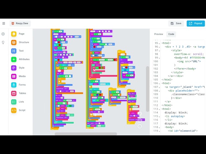Collapse the html tag at line 113
The image size is (206, 154).
coord(159,109)
